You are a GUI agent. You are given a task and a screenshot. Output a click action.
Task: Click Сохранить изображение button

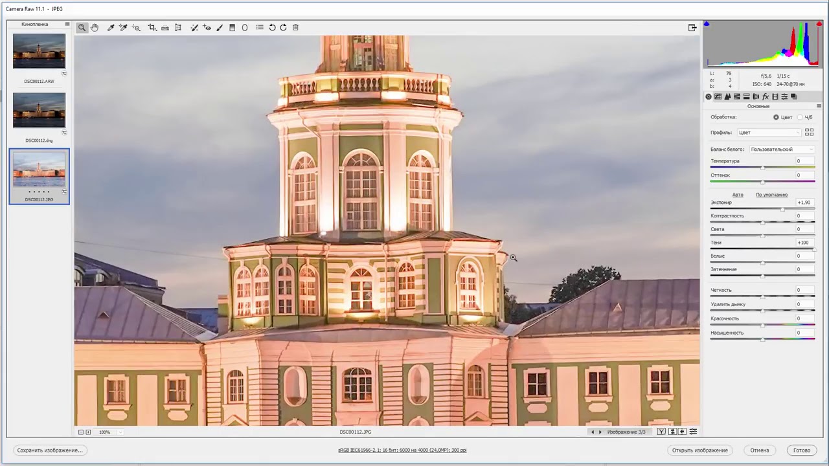coord(49,450)
